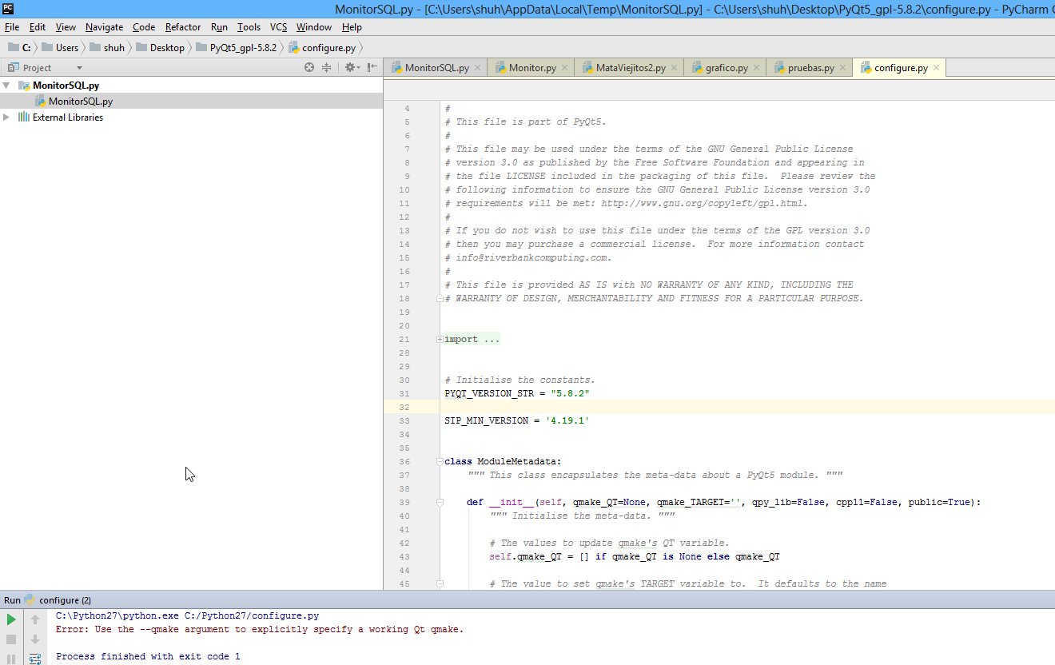Image resolution: width=1055 pixels, height=665 pixels.
Task: Click configure.py in navigation breadcrumb
Action: click(x=322, y=48)
